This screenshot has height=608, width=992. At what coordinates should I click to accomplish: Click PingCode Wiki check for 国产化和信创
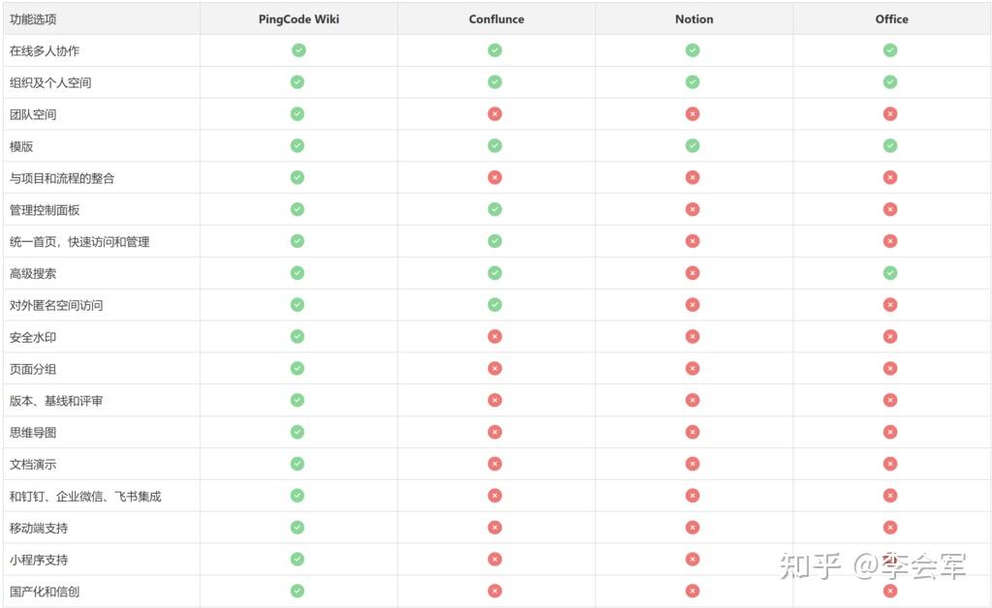(297, 591)
